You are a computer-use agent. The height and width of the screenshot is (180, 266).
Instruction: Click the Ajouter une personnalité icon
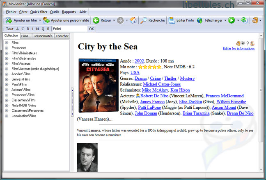click(x=46, y=20)
